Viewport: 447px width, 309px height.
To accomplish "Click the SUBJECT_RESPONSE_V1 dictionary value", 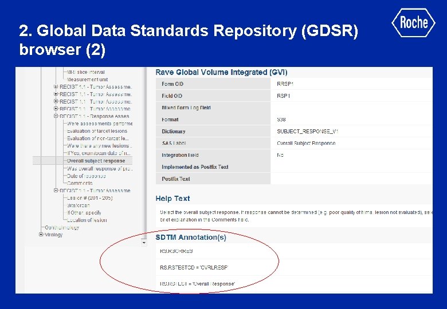I will pyautogui.click(x=308, y=132).
